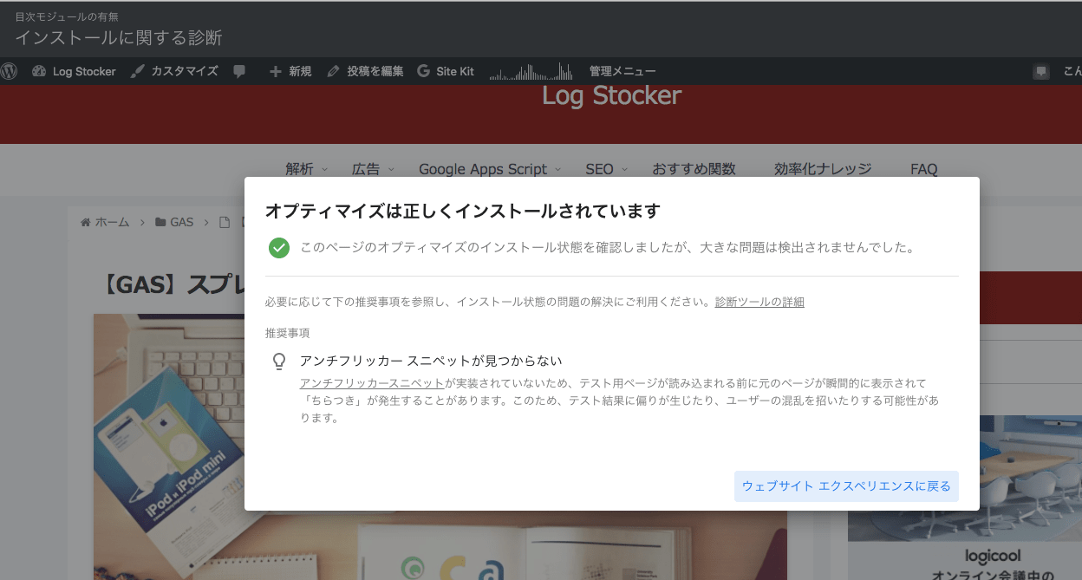This screenshot has height=580, width=1082.
Task: Go to おすすめ関数 page
Action: tap(694, 169)
